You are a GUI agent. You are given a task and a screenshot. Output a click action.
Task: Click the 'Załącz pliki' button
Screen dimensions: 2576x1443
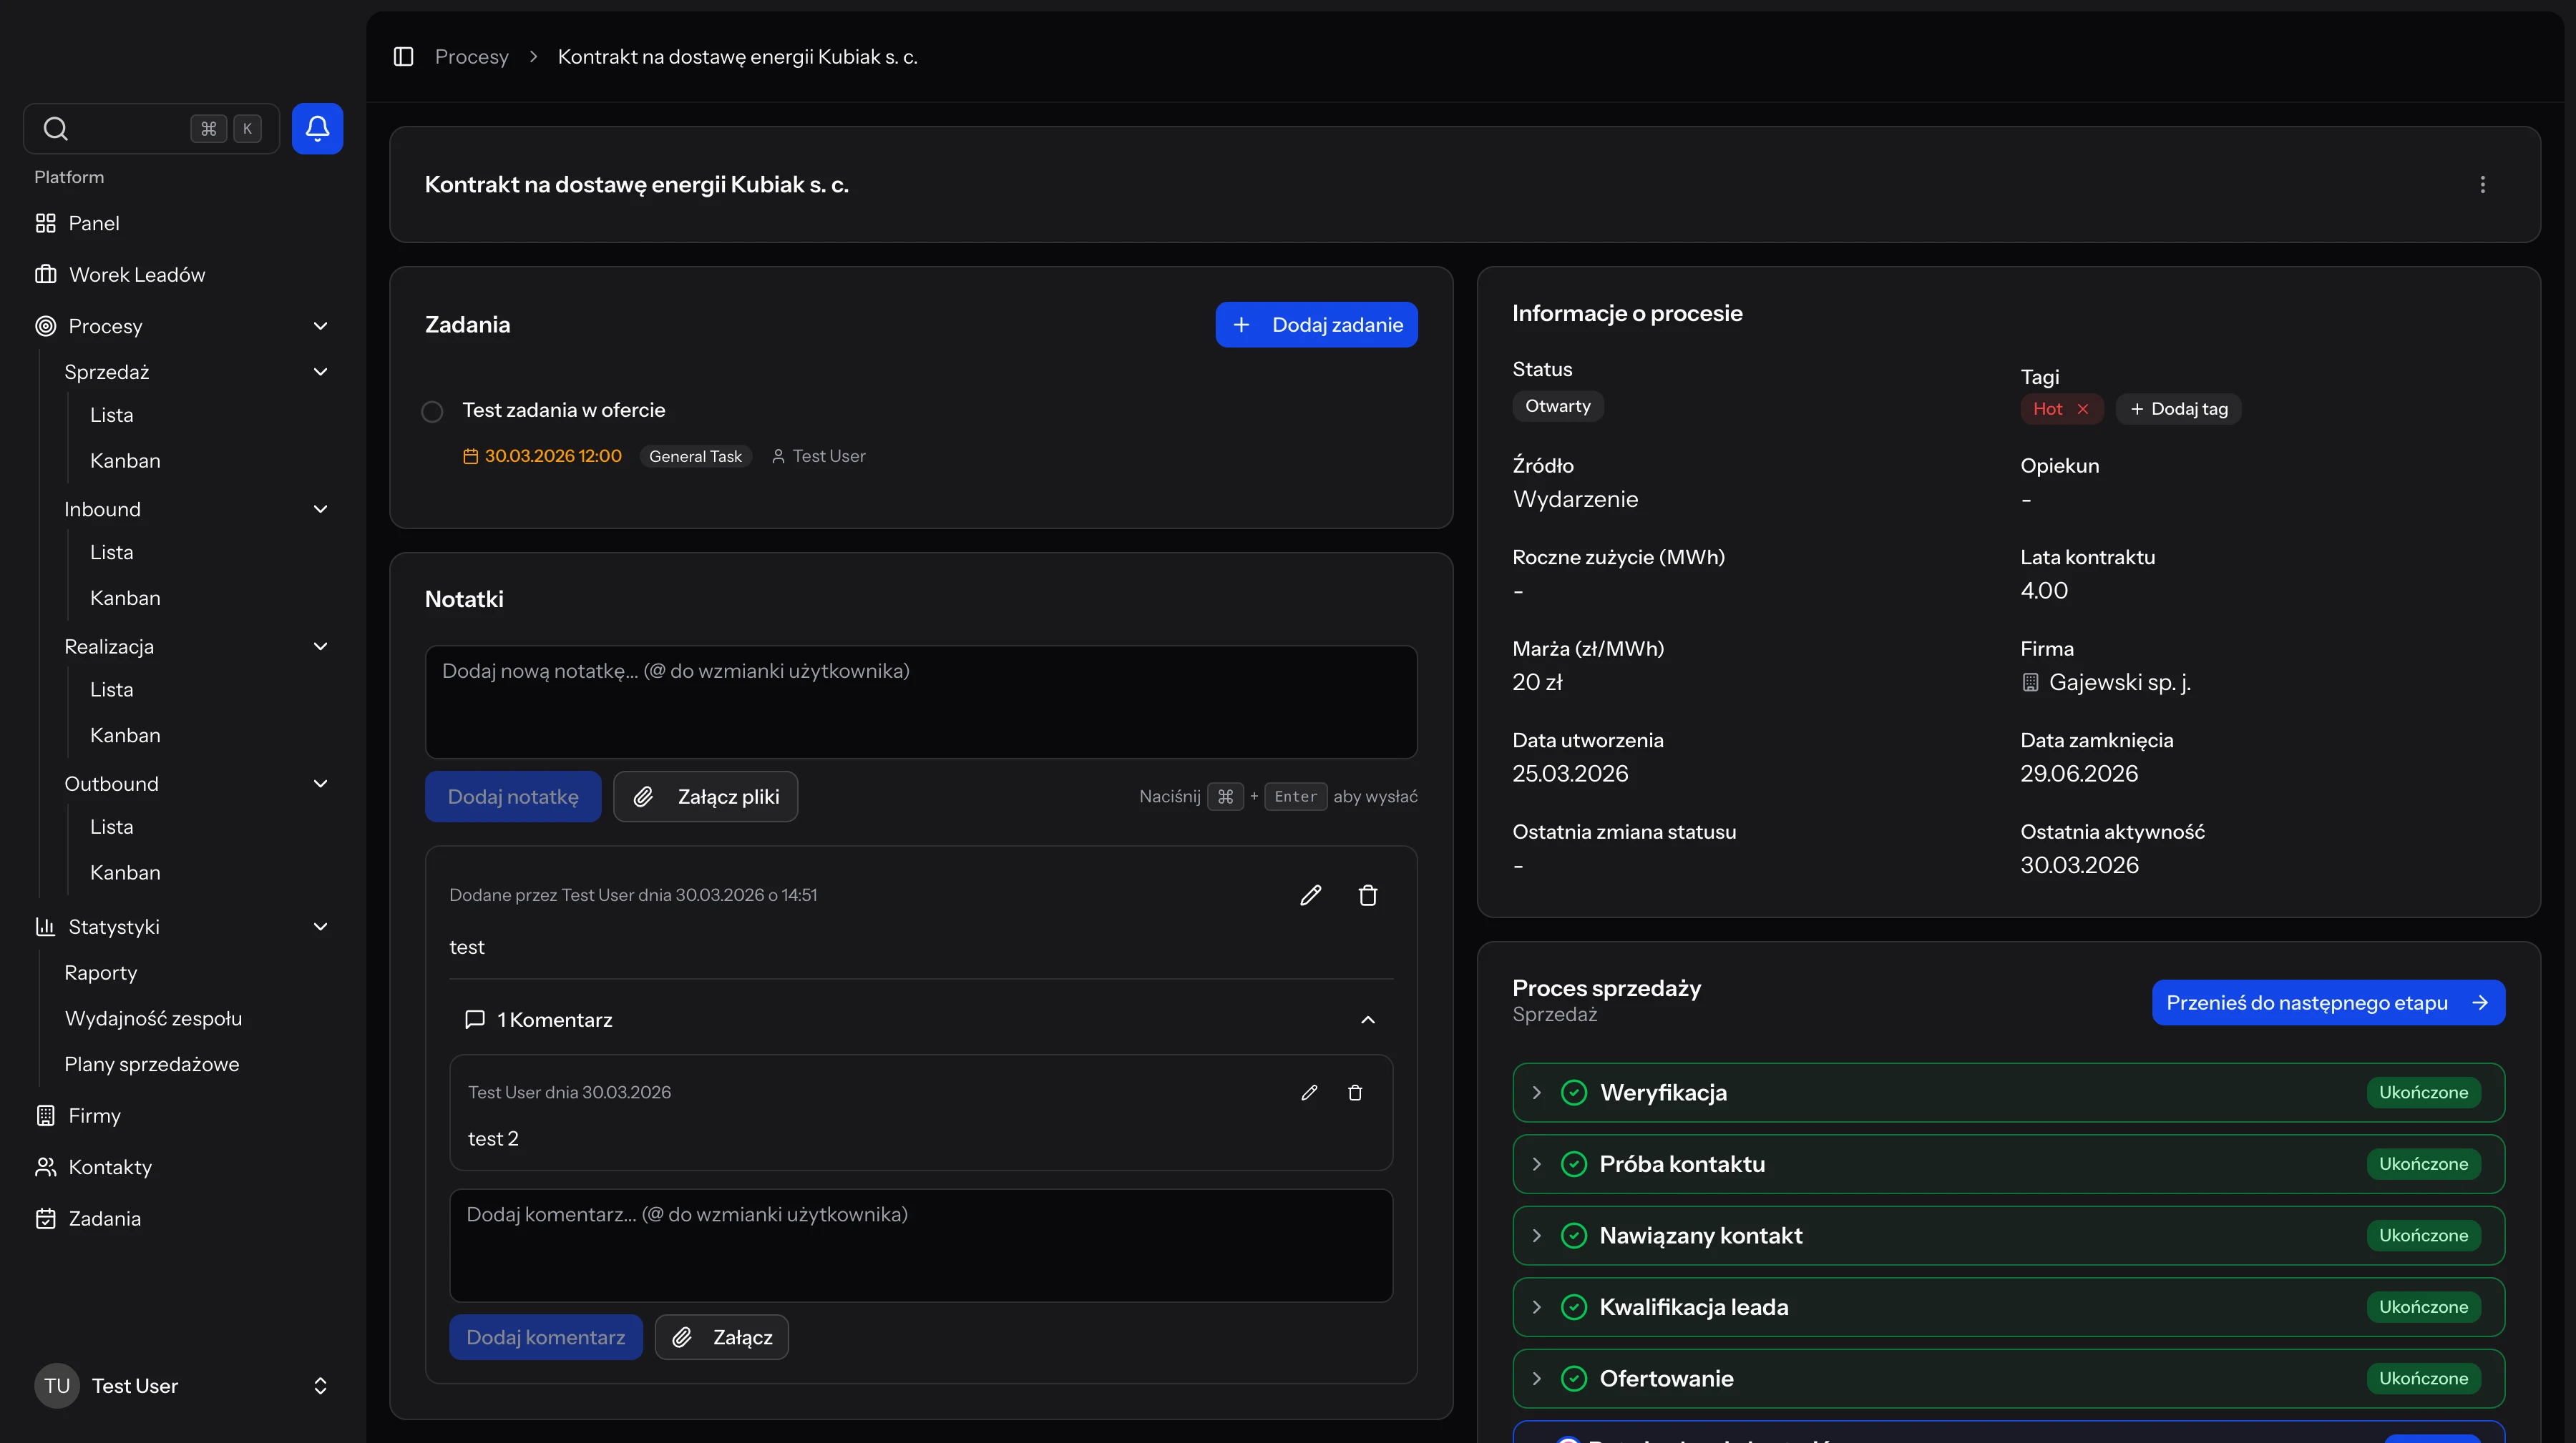click(705, 797)
